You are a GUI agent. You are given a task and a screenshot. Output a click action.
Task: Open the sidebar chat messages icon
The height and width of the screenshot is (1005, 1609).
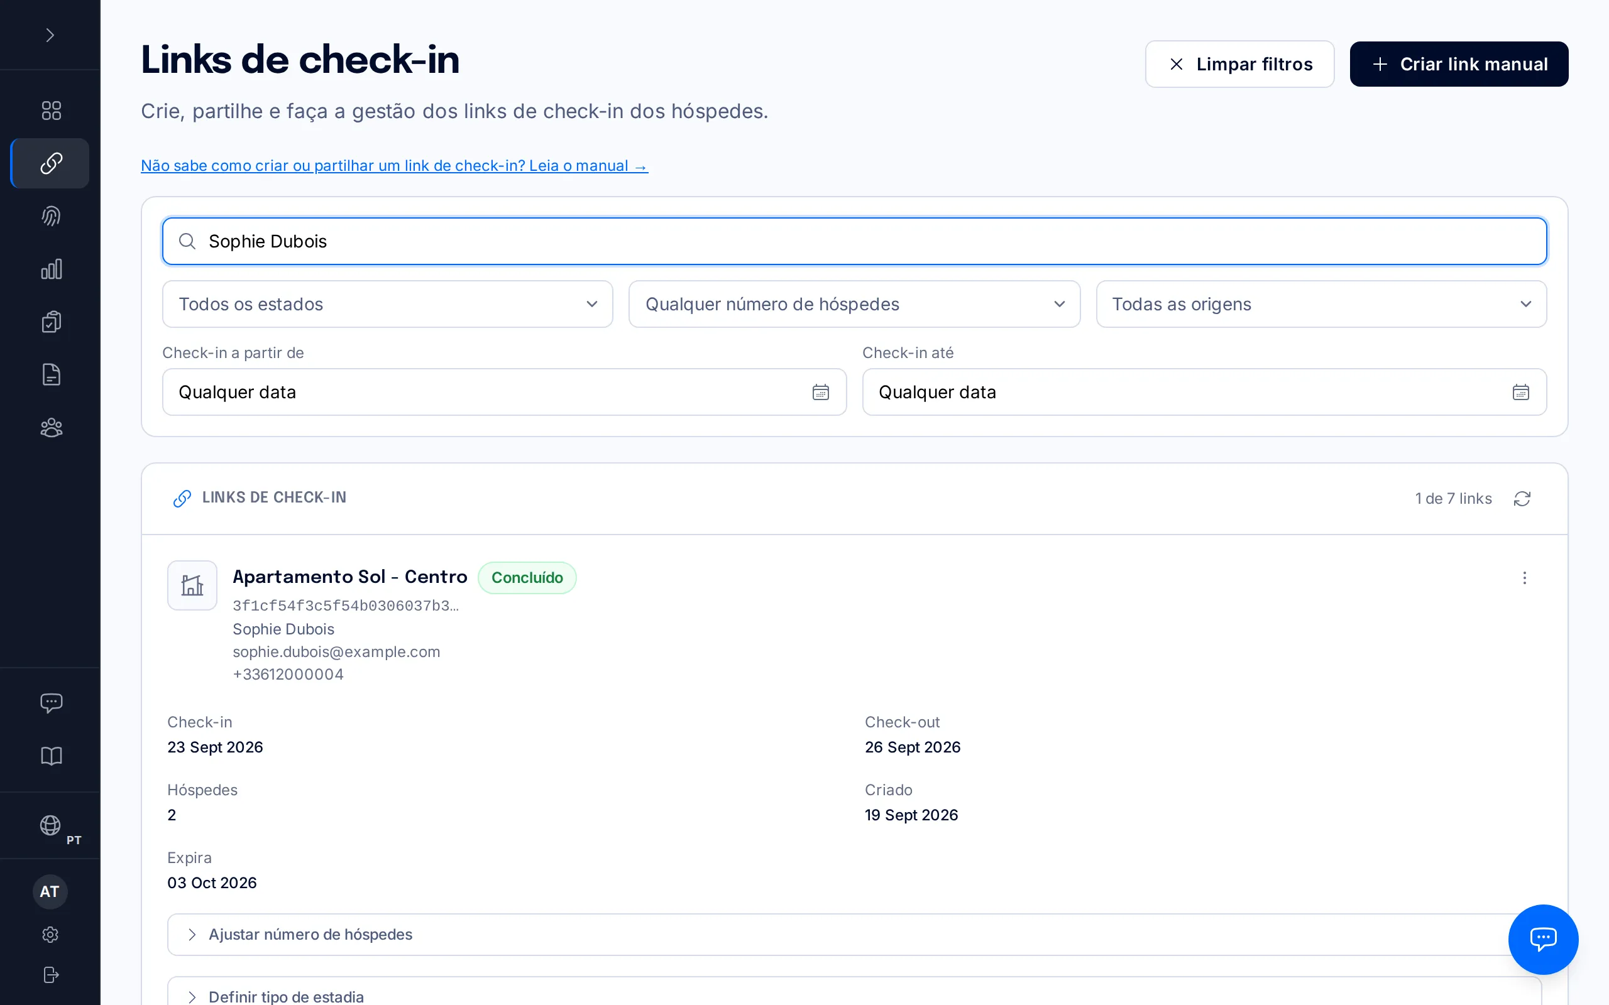tap(51, 703)
